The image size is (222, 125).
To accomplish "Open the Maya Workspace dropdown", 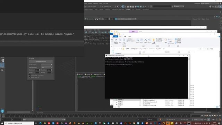I will tap(210, 3).
